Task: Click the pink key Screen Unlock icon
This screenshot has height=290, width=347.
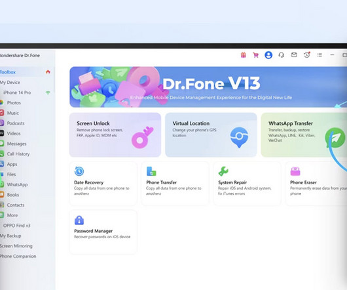Action: (x=142, y=138)
